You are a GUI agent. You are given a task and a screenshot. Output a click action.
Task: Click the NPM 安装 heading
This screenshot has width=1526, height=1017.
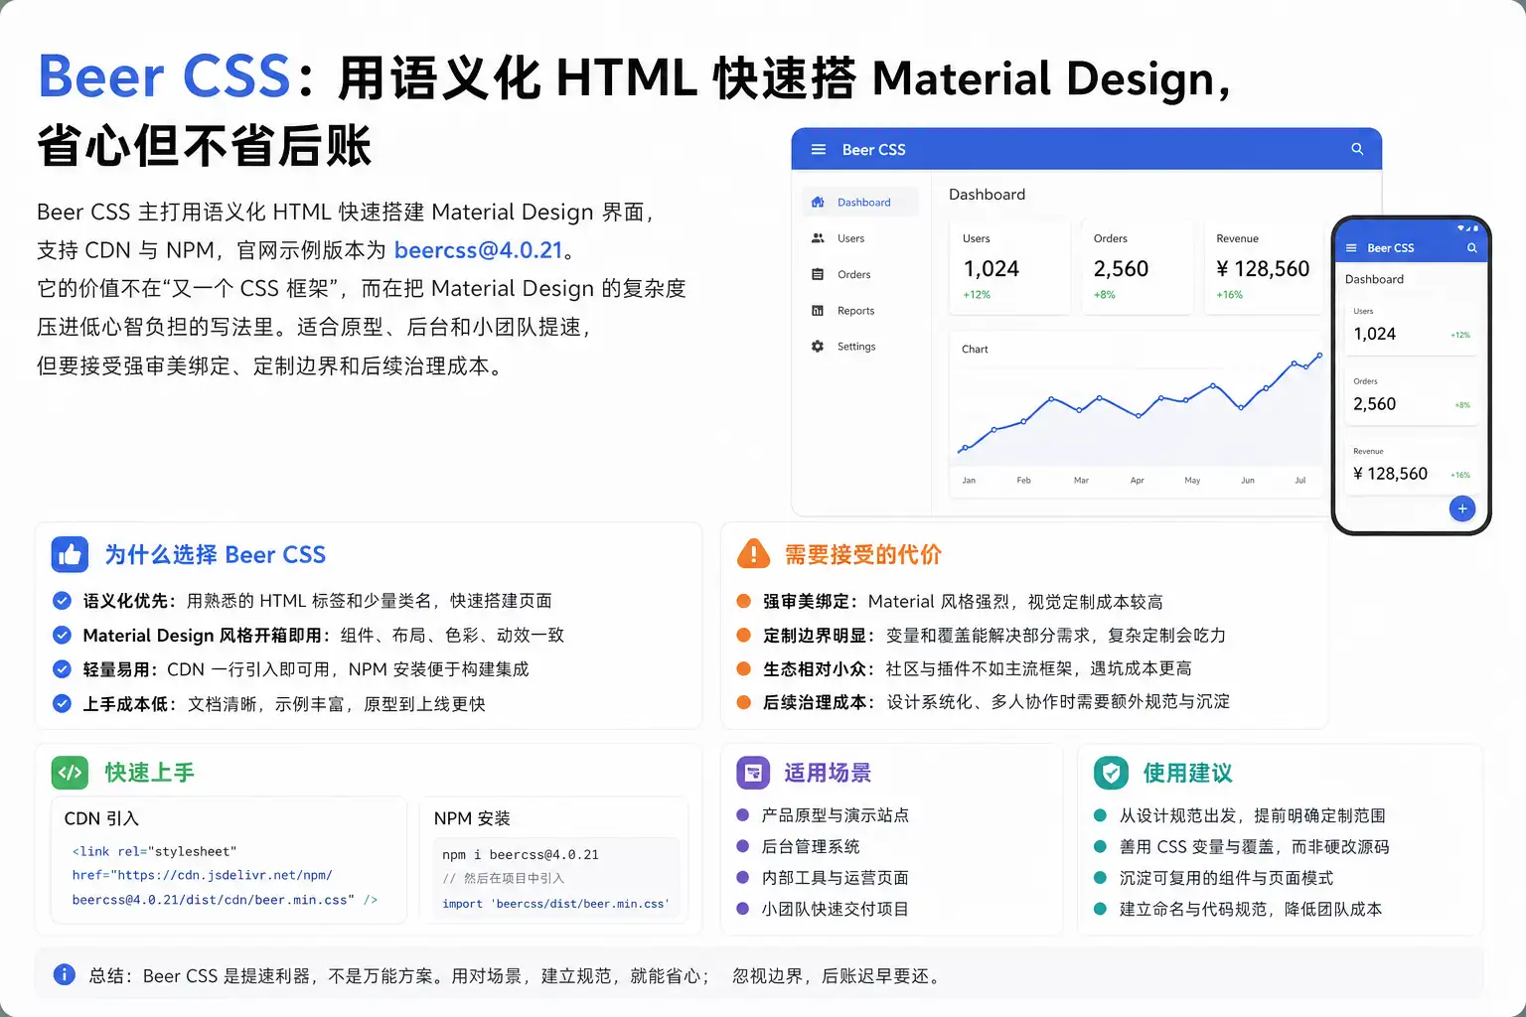472,818
